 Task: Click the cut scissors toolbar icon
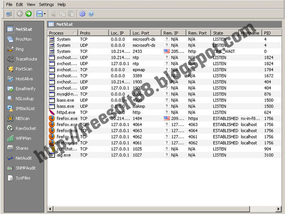(53, 14)
